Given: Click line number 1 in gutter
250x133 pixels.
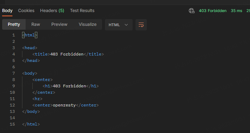Looking at the screenshot, I should pos(14,35).
